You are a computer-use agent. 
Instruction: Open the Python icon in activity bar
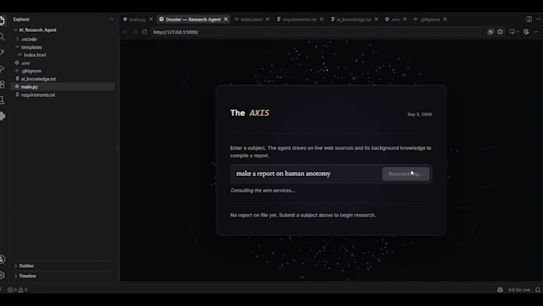(x=2, y=116)
